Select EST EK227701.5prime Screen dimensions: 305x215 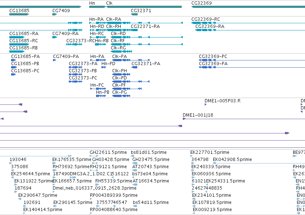click(210, 152)
